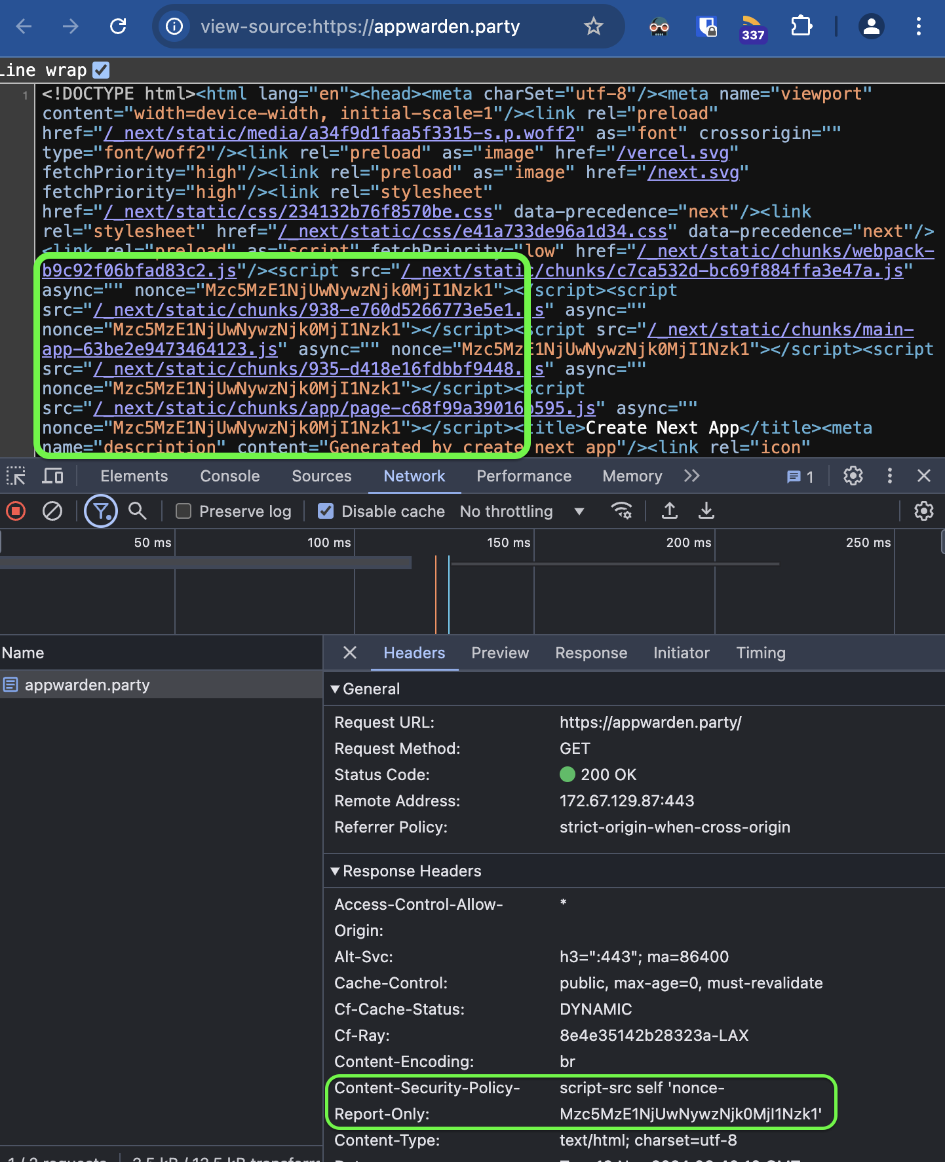Open the No throttling dropdown

[x=522, y=512]
